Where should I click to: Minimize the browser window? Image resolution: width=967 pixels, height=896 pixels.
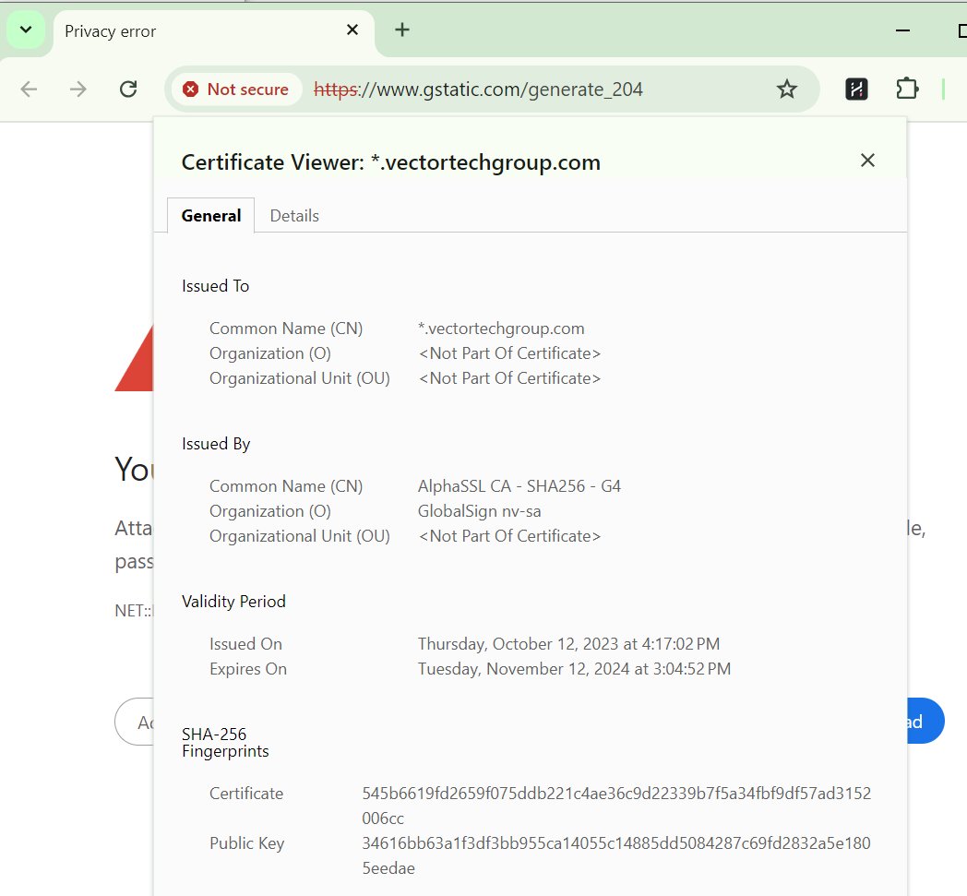point(902,30)
